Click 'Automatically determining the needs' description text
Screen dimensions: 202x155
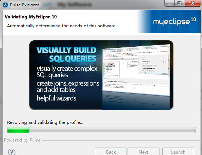62,26
